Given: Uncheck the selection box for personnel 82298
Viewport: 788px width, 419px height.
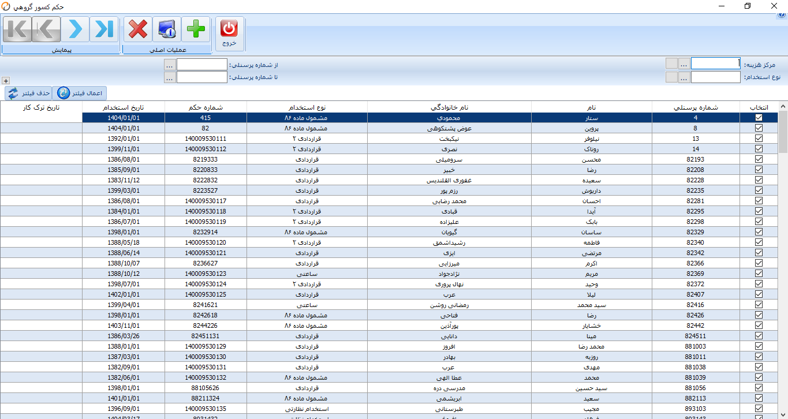Looking at the screenshot, I should coord(759,222).
